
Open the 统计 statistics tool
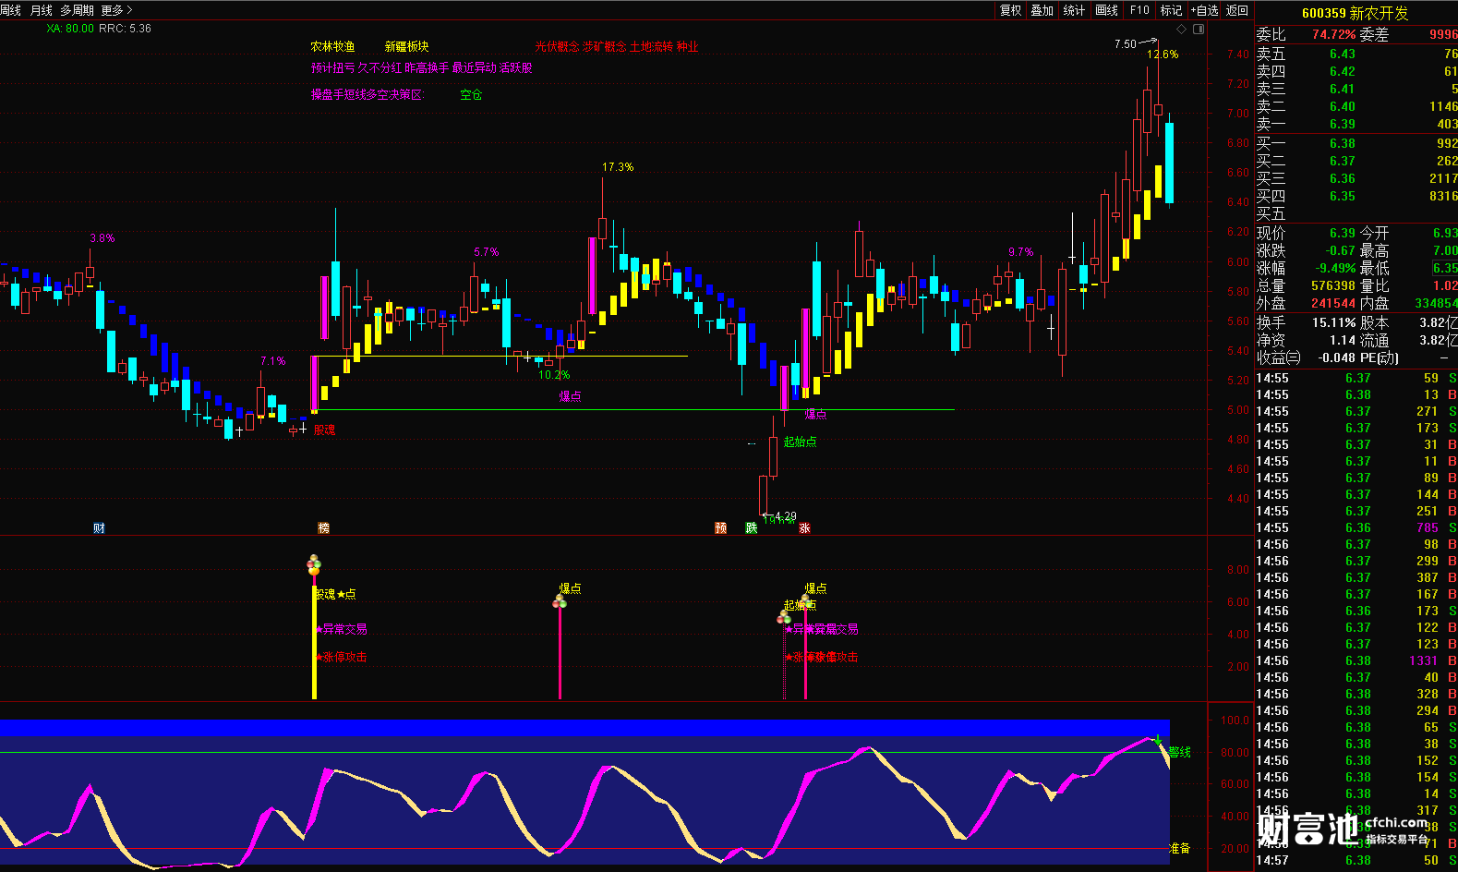coord(1074,10)
